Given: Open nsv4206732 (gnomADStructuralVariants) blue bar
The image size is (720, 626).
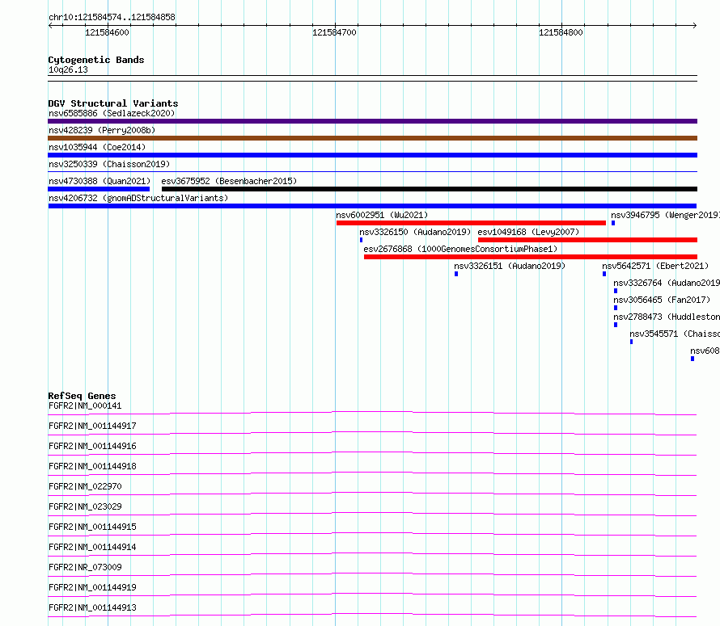Looking at the screenshot, I should (x=372, y=206).
